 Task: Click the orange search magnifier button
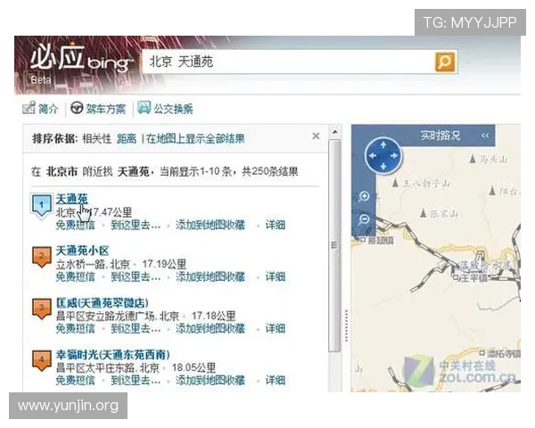(x=445, y=62)
